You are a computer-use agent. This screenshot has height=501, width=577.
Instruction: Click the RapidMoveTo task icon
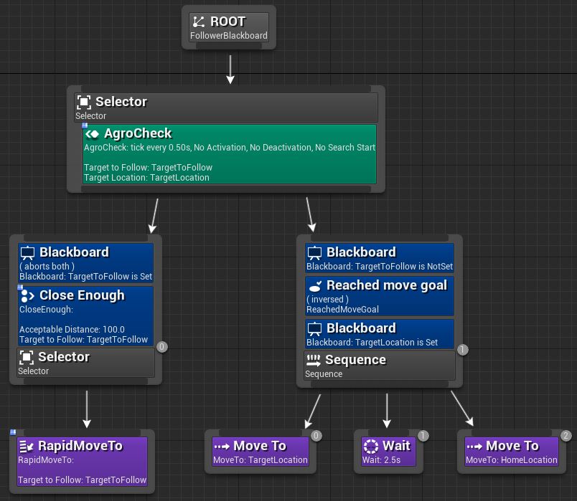[27, 446]
